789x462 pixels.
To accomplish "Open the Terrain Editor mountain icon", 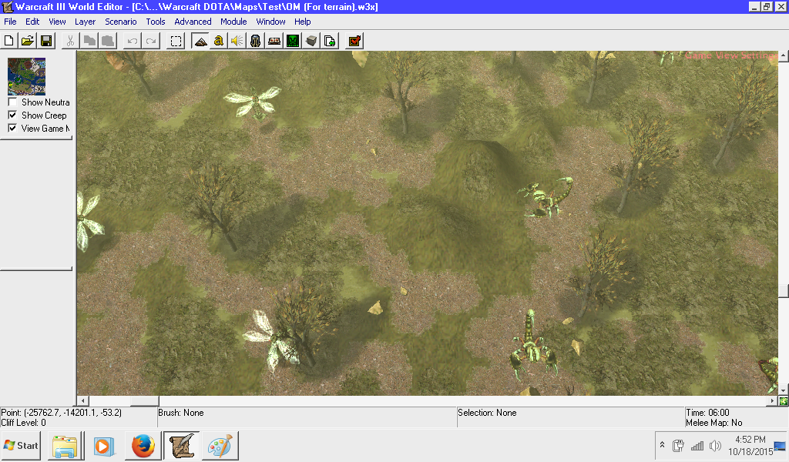I will (200, 41).
